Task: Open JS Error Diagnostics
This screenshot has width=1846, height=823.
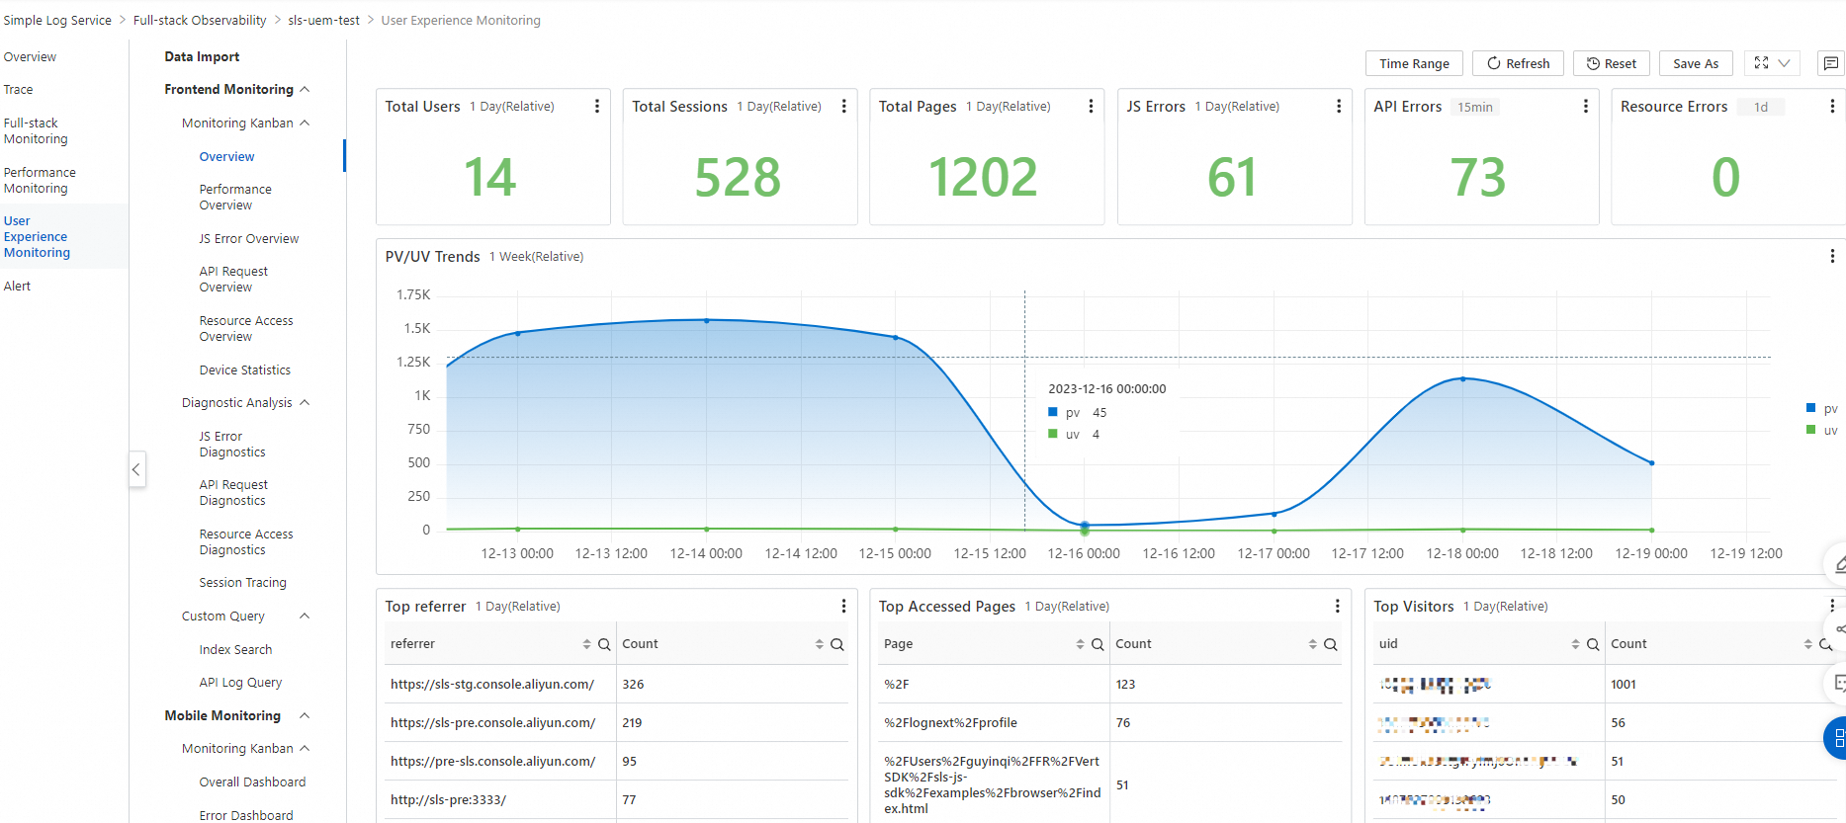Action: [232, 444]
